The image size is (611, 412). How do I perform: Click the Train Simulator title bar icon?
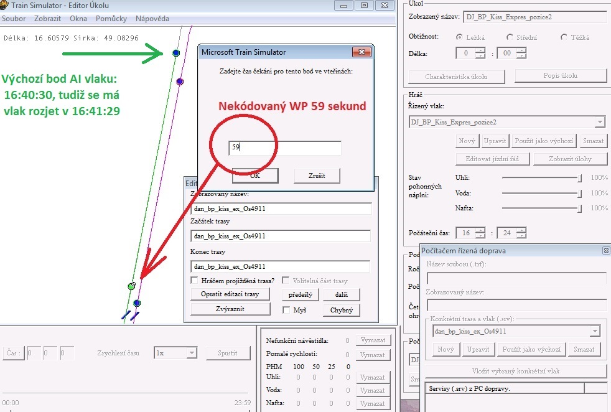(4, 6)
